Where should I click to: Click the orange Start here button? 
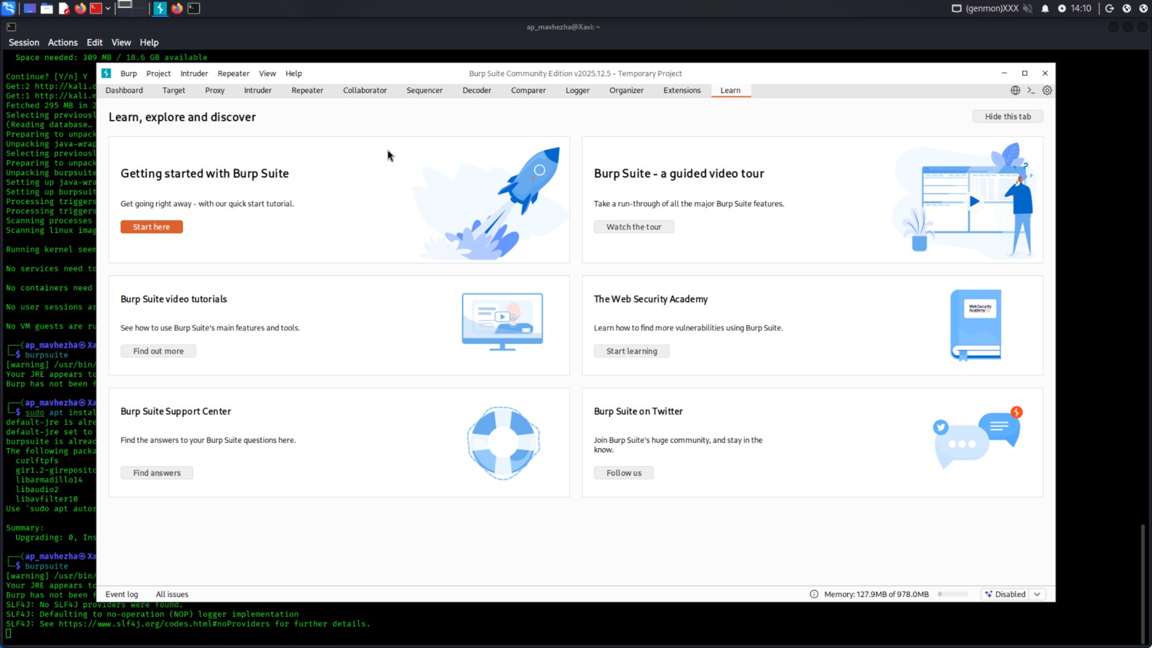pyautogui.click(x=151, y=227)
